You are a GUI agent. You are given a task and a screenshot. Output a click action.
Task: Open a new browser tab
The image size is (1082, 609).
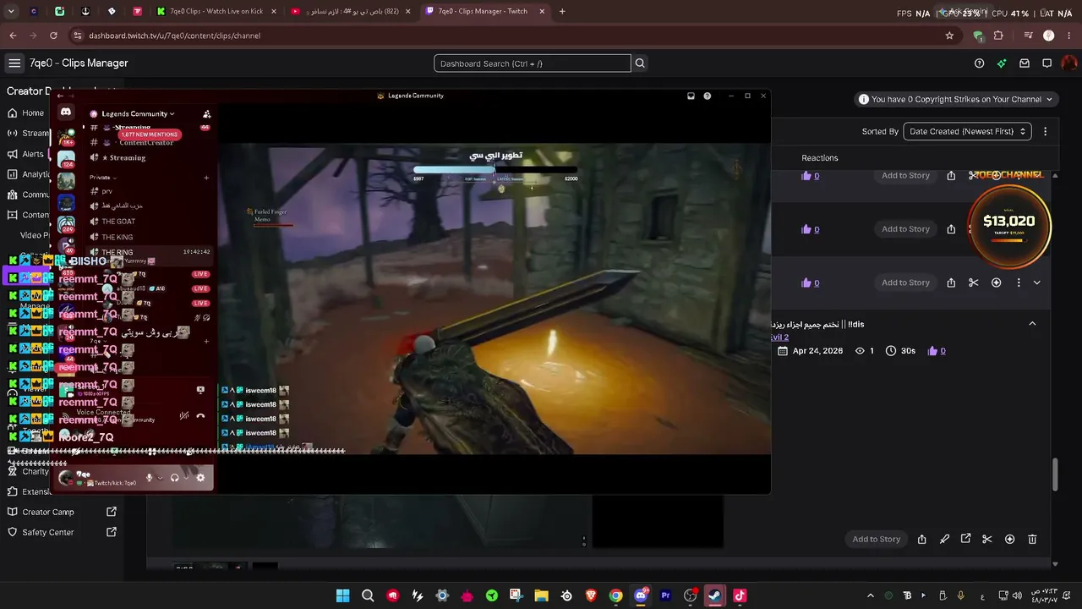562,12
